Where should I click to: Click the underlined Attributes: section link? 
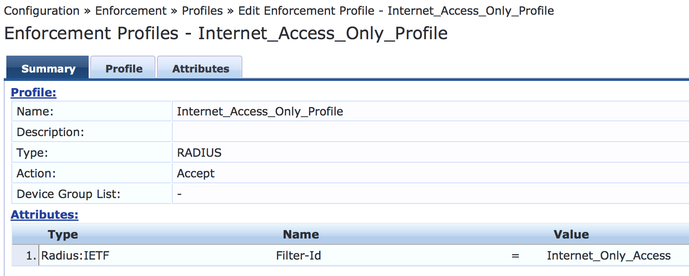(44, 214)
